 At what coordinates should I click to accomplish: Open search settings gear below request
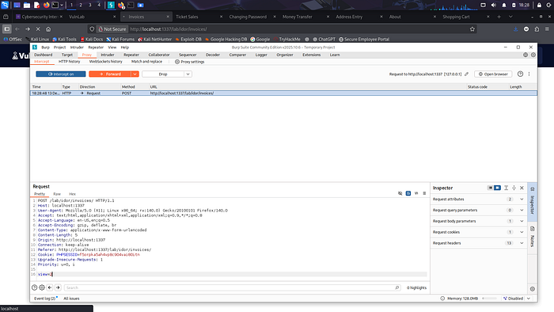[x=42, y=287]
